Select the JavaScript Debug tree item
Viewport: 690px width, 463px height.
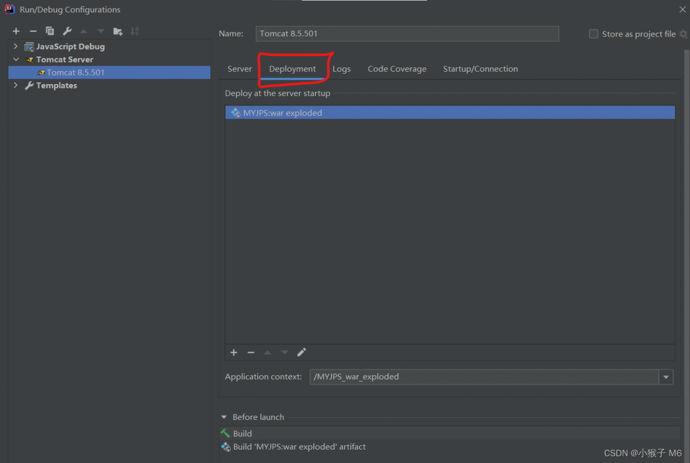point(70,46)
